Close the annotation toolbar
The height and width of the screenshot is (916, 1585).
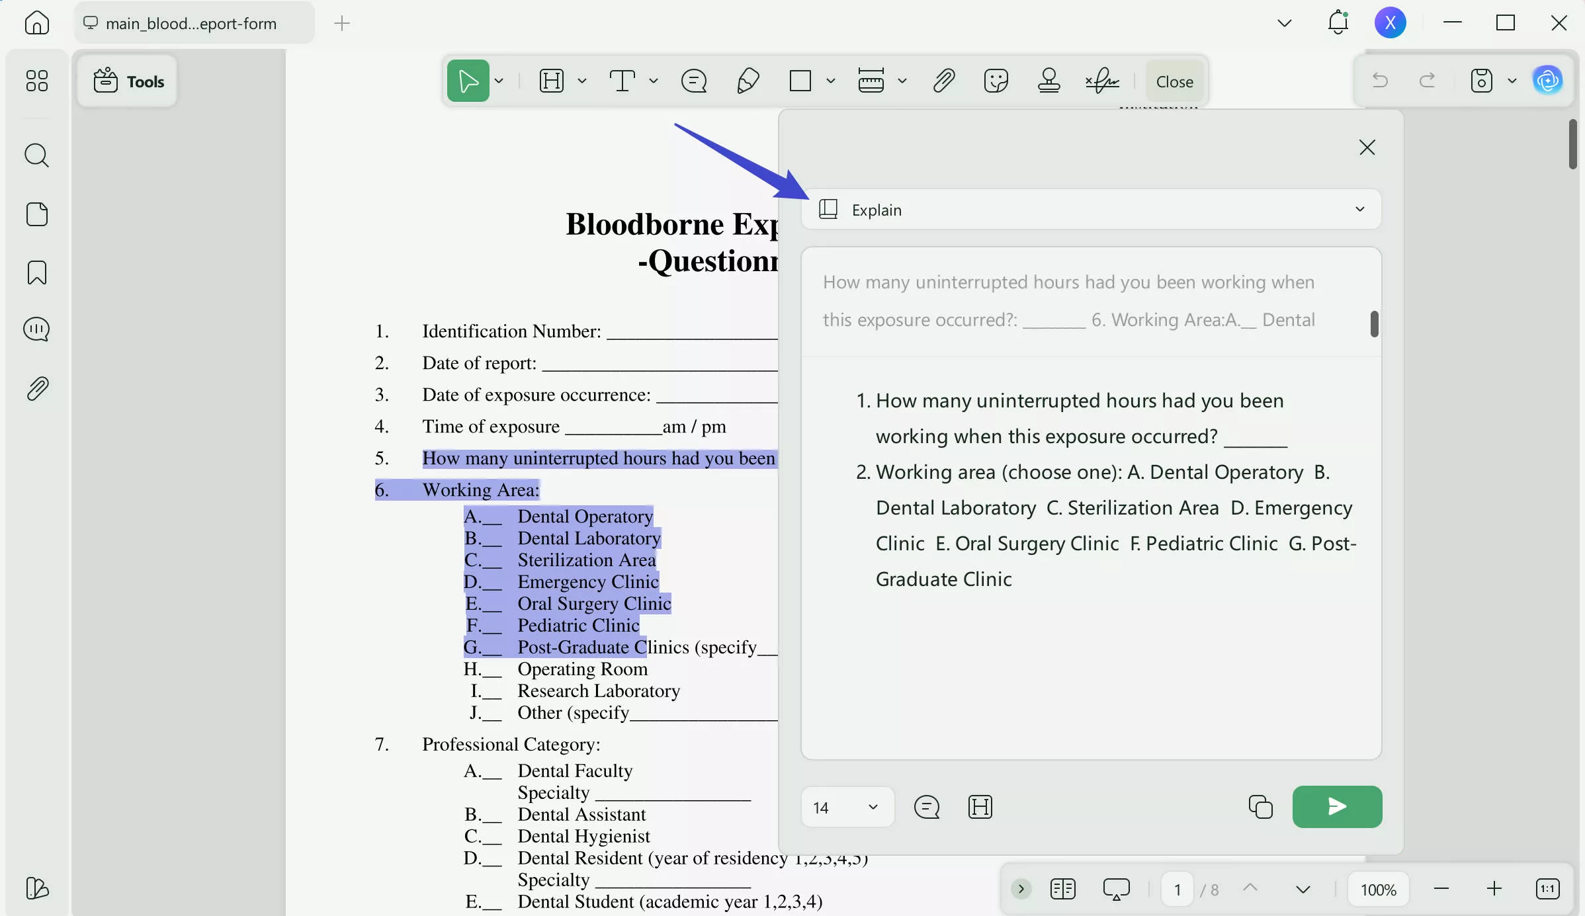(x=1174, y=80)
